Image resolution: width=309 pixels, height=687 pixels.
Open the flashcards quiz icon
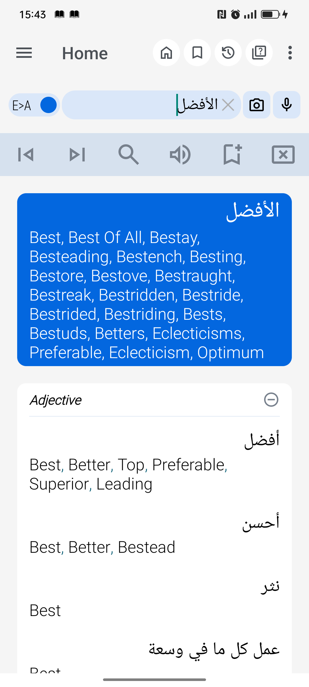(259, 53)
